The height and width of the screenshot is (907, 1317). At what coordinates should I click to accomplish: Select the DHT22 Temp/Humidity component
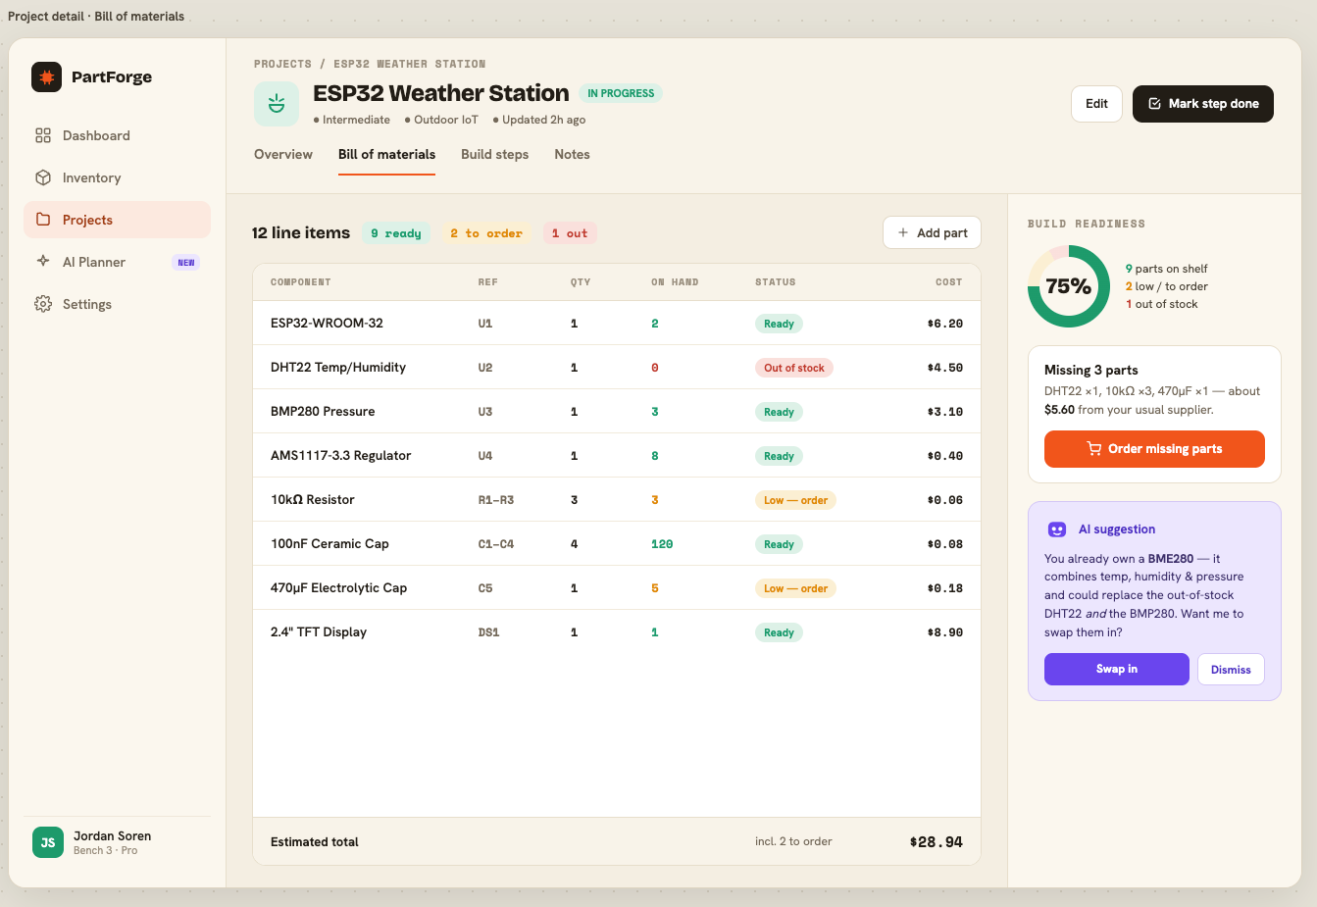pos(338,368)
